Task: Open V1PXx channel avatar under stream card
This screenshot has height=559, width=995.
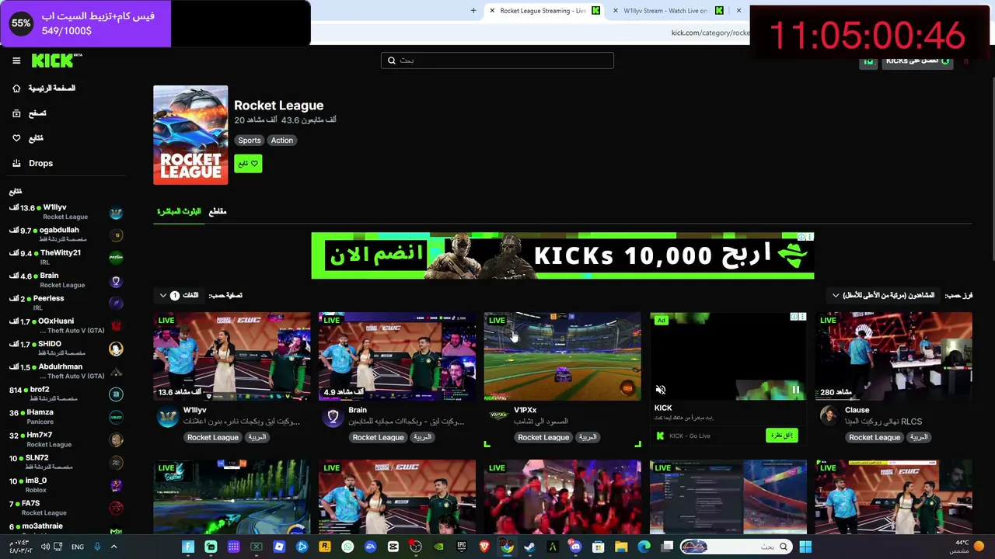Action: (498, 416)
